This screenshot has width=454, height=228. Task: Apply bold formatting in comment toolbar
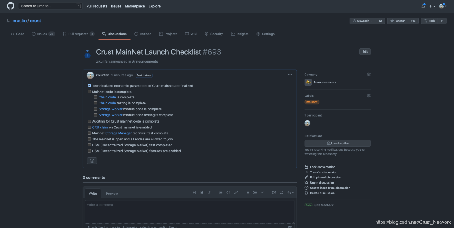coord(202,193)
